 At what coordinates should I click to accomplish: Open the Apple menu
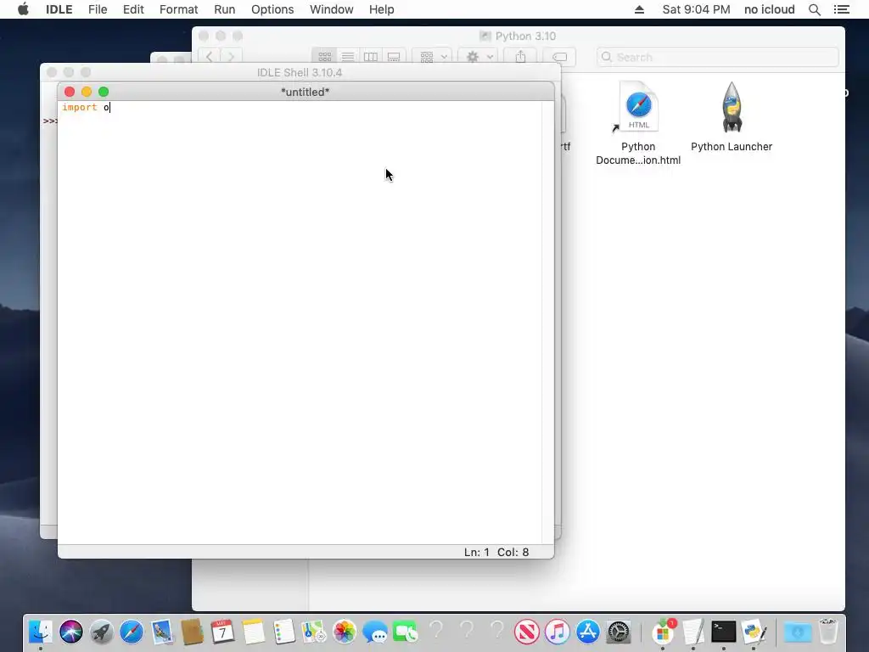[x=23, y=9]
